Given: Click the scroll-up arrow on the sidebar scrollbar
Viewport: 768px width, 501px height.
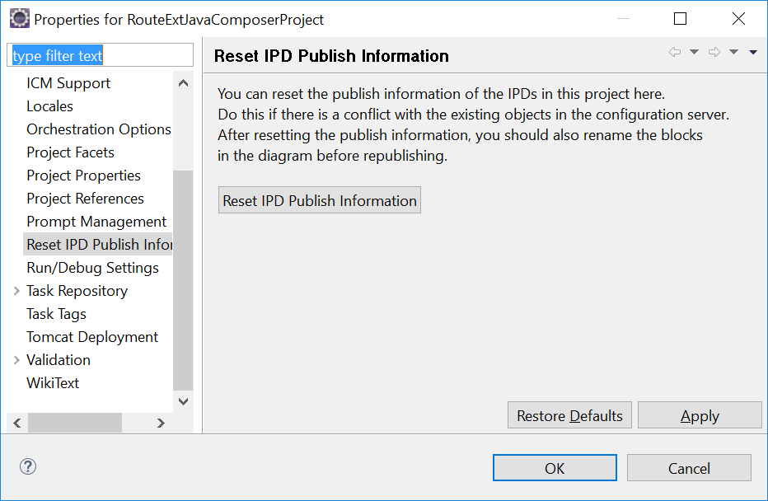Looking at the screenshot, I should [x=183, y=82].
